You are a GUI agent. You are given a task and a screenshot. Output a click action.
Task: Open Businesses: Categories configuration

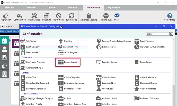click(x=71, y=83)
